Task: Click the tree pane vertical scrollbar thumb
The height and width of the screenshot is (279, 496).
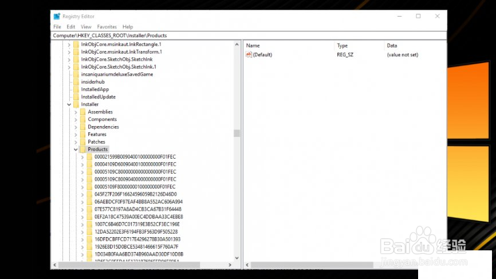Action: click(237, 133)
